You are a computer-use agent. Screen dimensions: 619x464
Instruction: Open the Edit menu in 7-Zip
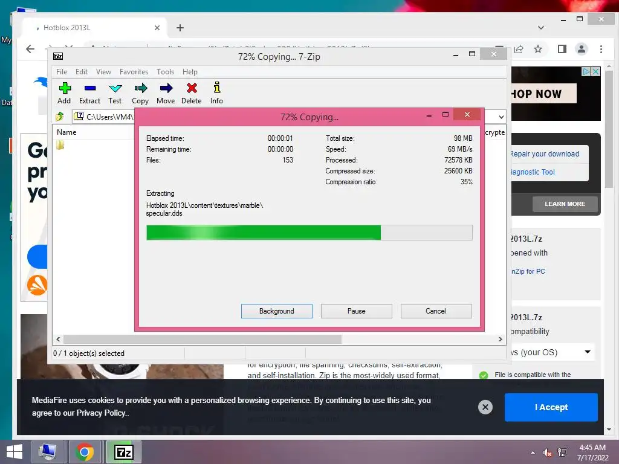click(82, 72)
